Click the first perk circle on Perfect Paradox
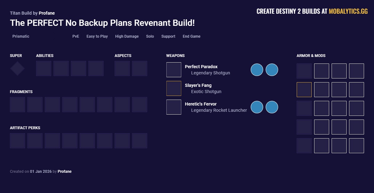 tap(257, 70)
